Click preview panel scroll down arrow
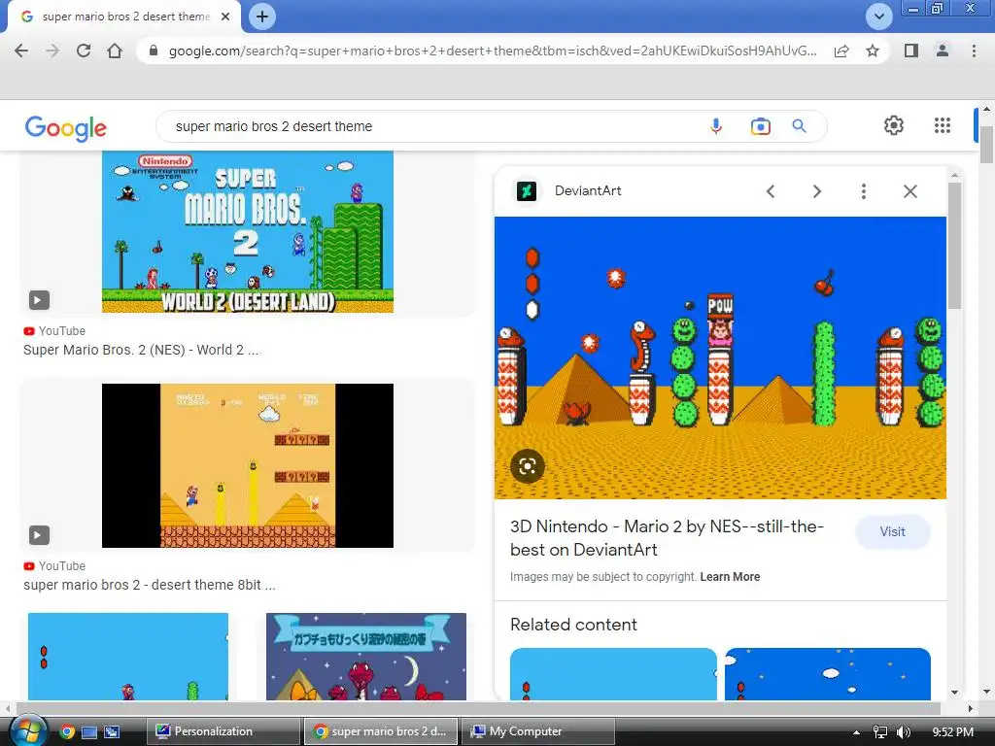 pyautogui.click(x=954, y=693)
